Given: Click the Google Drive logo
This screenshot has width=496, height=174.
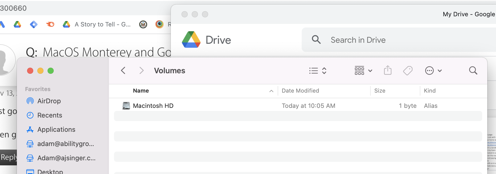Looking at the screenshot, I should pos(191,40).
